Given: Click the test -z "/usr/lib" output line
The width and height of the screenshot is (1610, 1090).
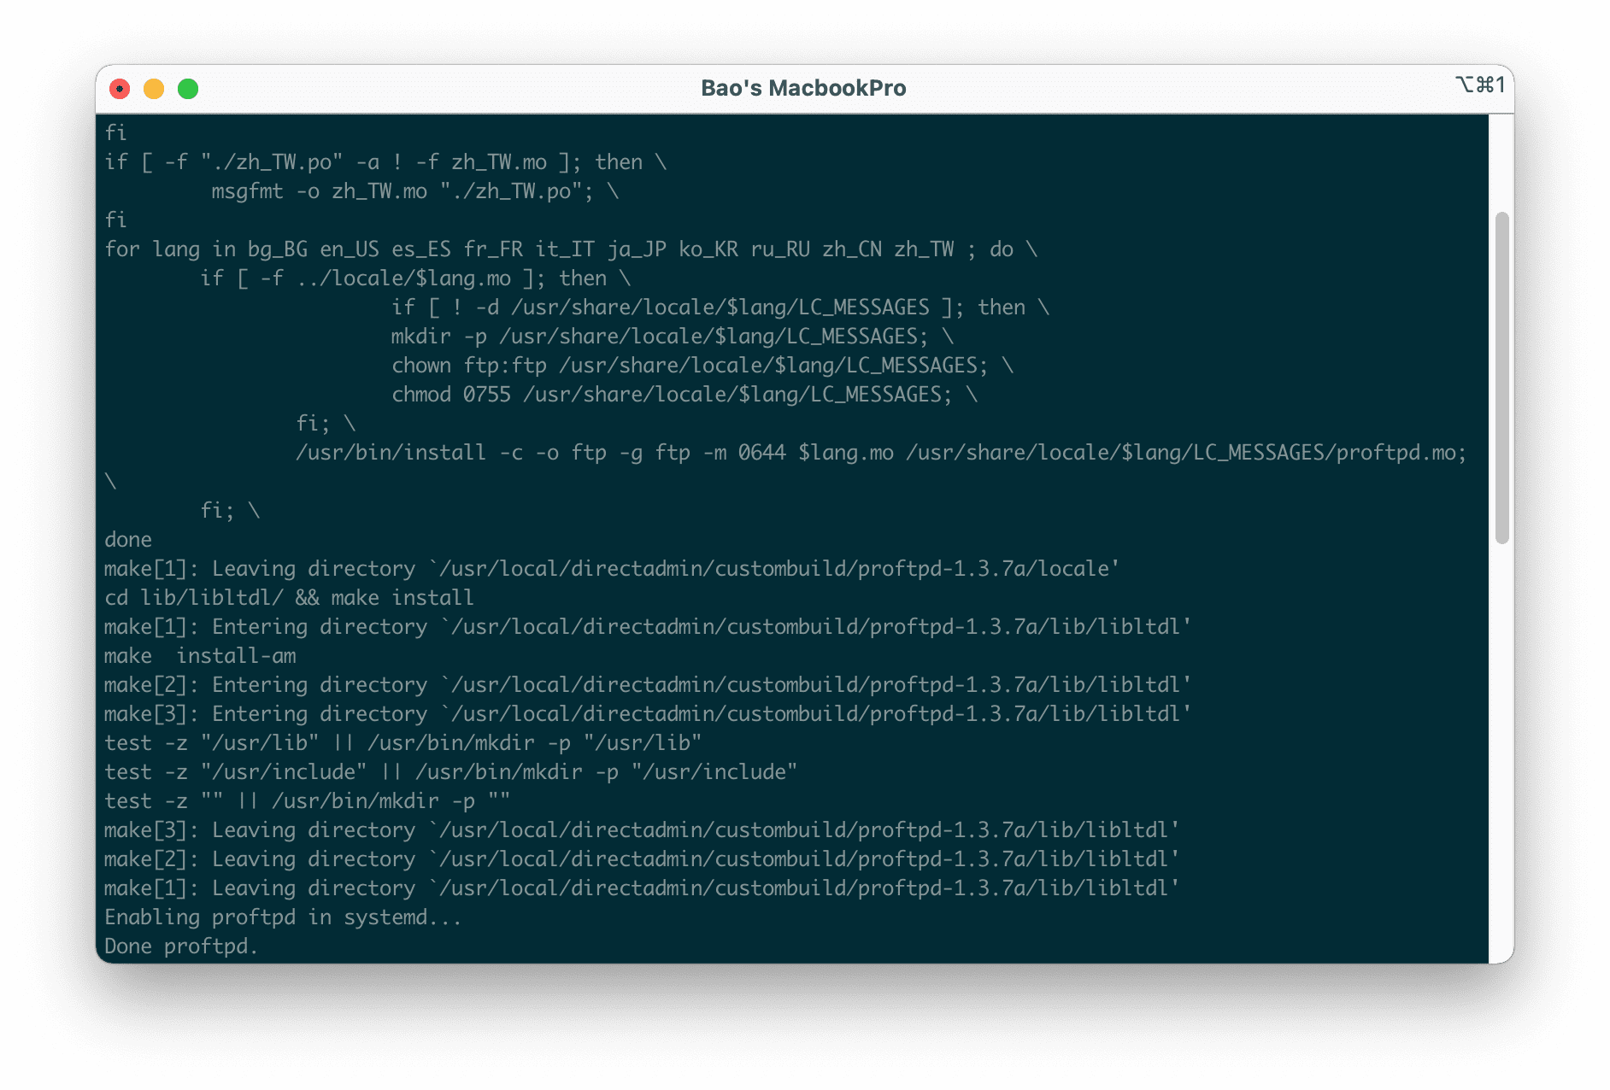Looking at the screenshot, I should pos(402,742).
